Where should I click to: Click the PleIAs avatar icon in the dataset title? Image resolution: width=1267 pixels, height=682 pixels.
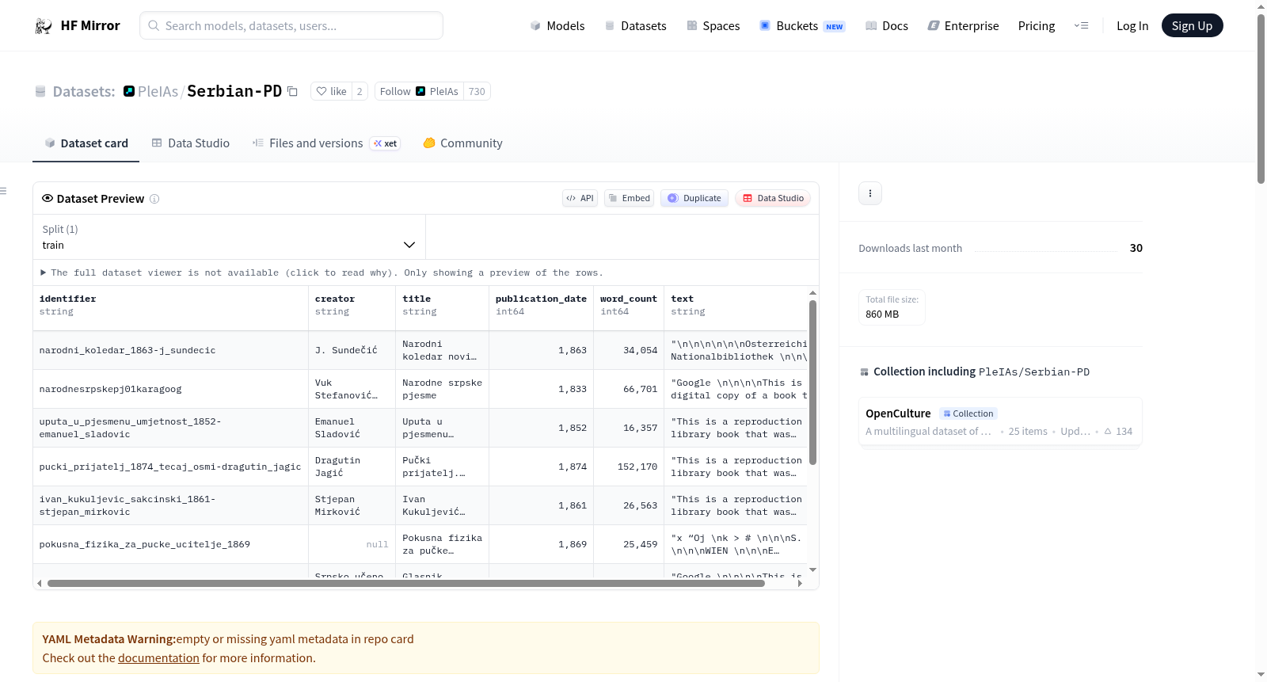coord(129,91)
